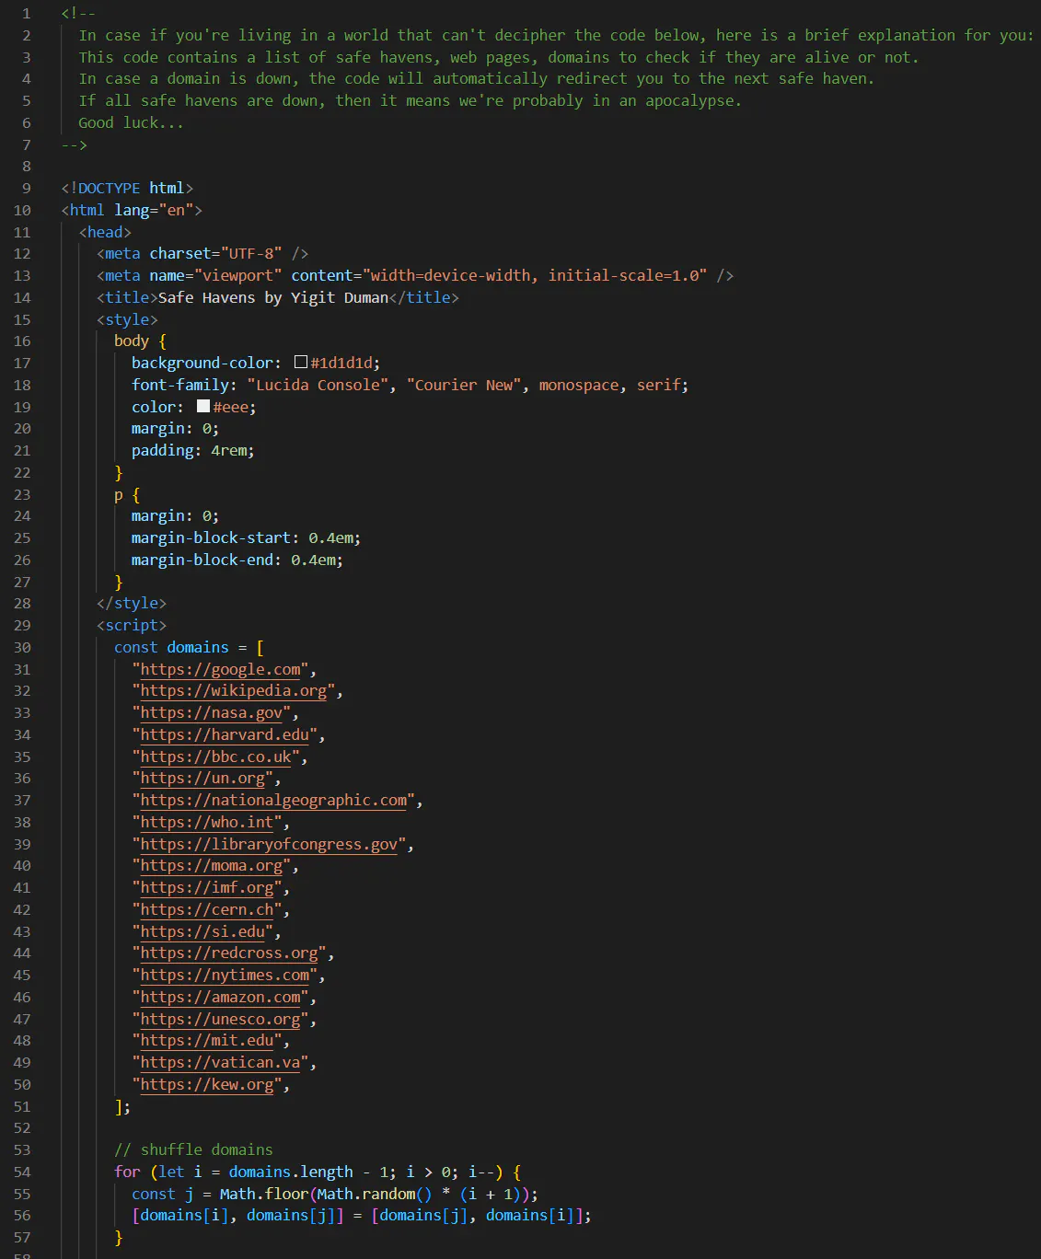This screenshot has height=1259, width=1041.
Task: Click the opening '<style>' tag
Action: click(127, 319)
